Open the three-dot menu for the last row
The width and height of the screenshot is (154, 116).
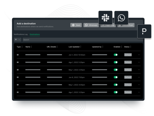(x=139, y=92)
